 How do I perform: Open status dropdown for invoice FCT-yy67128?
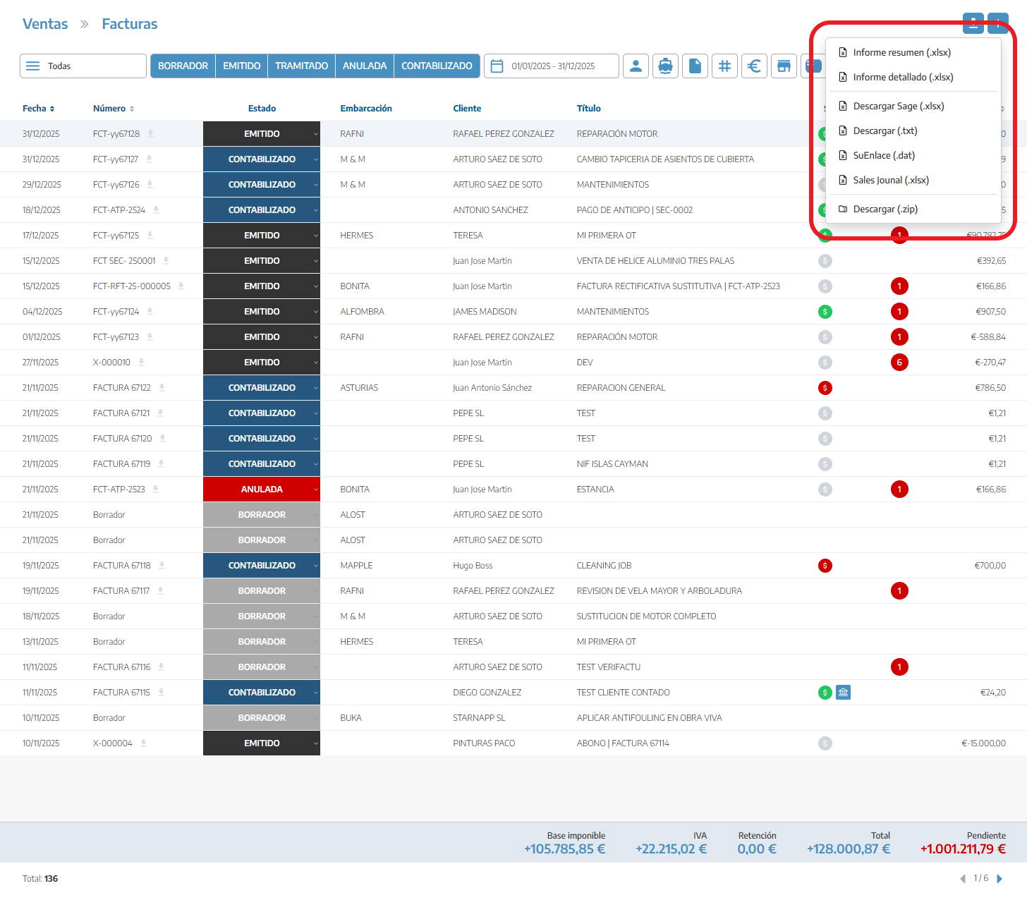coord(262,134)
